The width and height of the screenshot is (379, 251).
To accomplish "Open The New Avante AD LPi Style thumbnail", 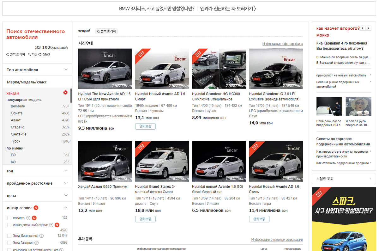I will click(x=105, y=69).
